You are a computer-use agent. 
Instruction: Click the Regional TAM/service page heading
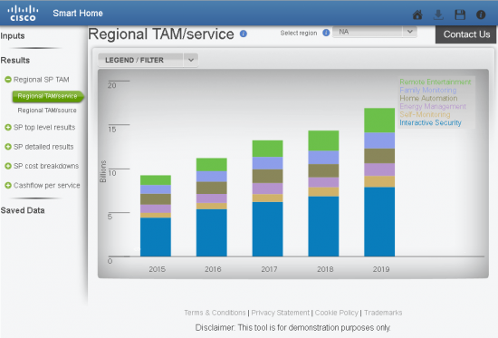[161, 34]
